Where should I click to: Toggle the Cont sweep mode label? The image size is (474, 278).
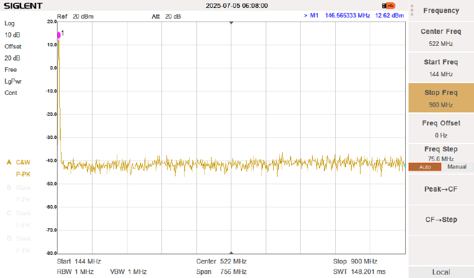click(x=11, y=93)
